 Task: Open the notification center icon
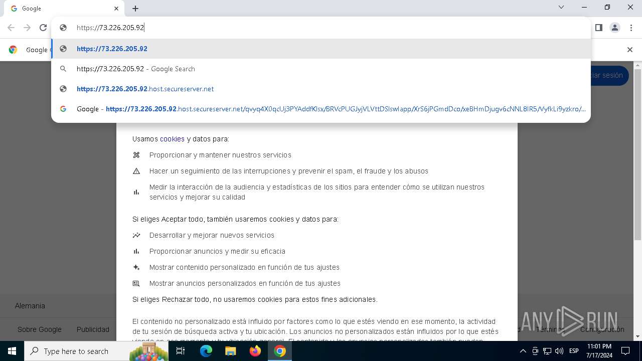[x=625, y=351]
